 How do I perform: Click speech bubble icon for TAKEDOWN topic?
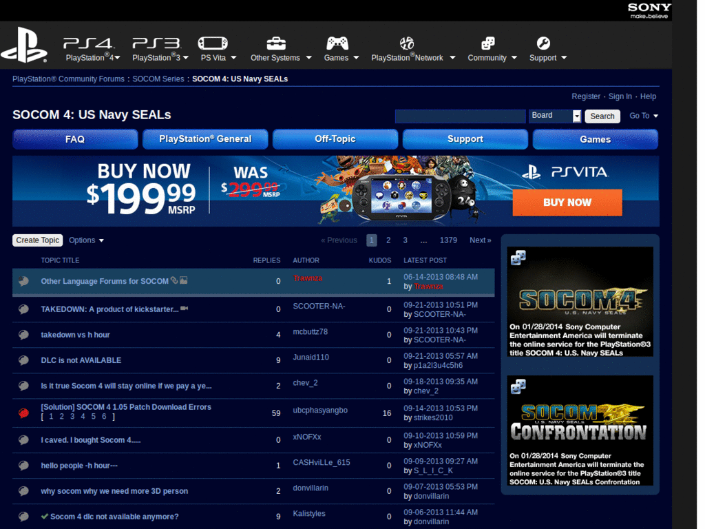[x=24, y=309]
